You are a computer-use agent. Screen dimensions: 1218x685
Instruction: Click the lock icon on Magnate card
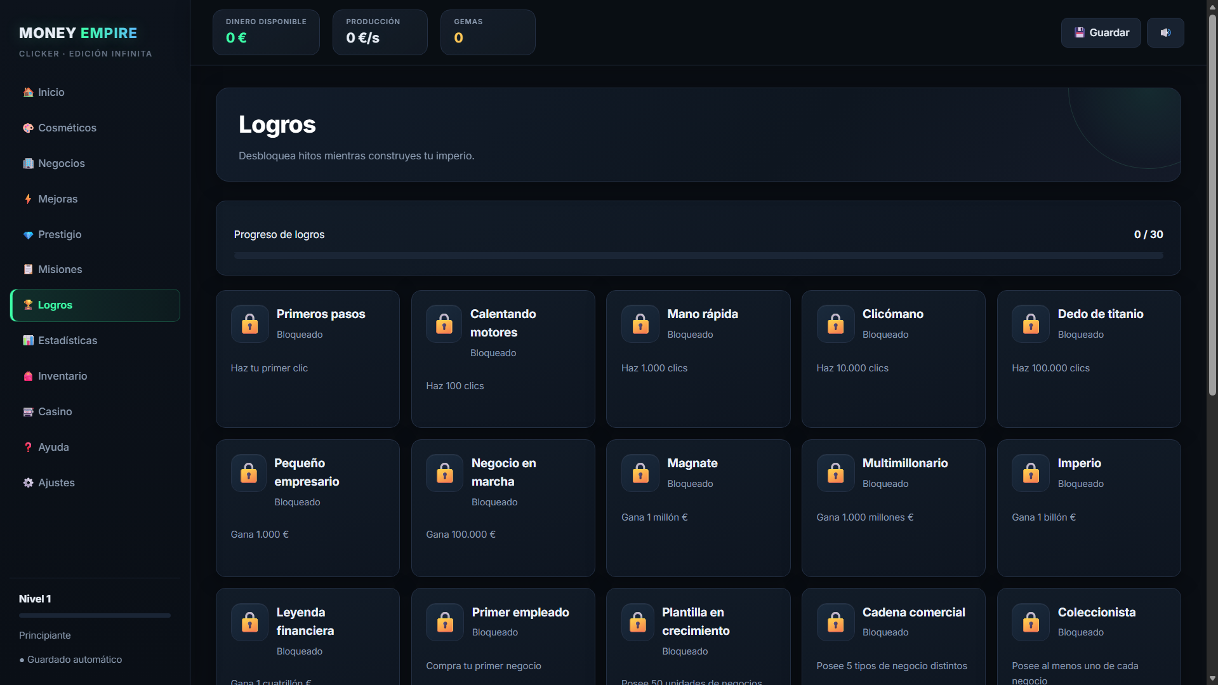coord(640,473)
